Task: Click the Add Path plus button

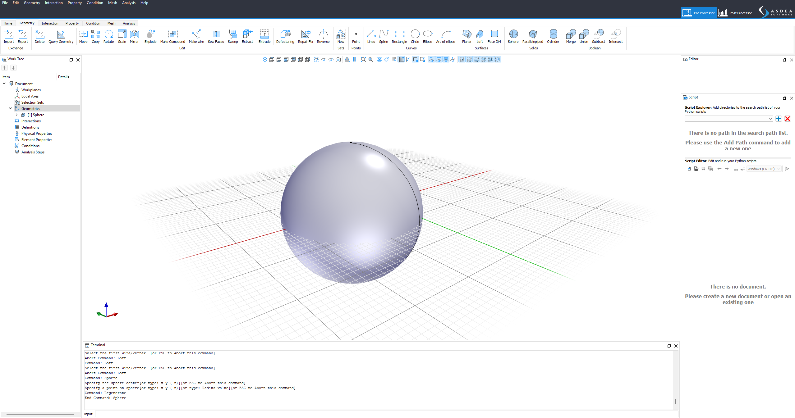Action: 779,119
